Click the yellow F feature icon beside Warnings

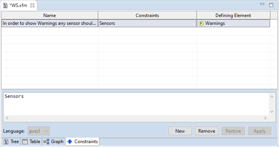tap(201, 23)
